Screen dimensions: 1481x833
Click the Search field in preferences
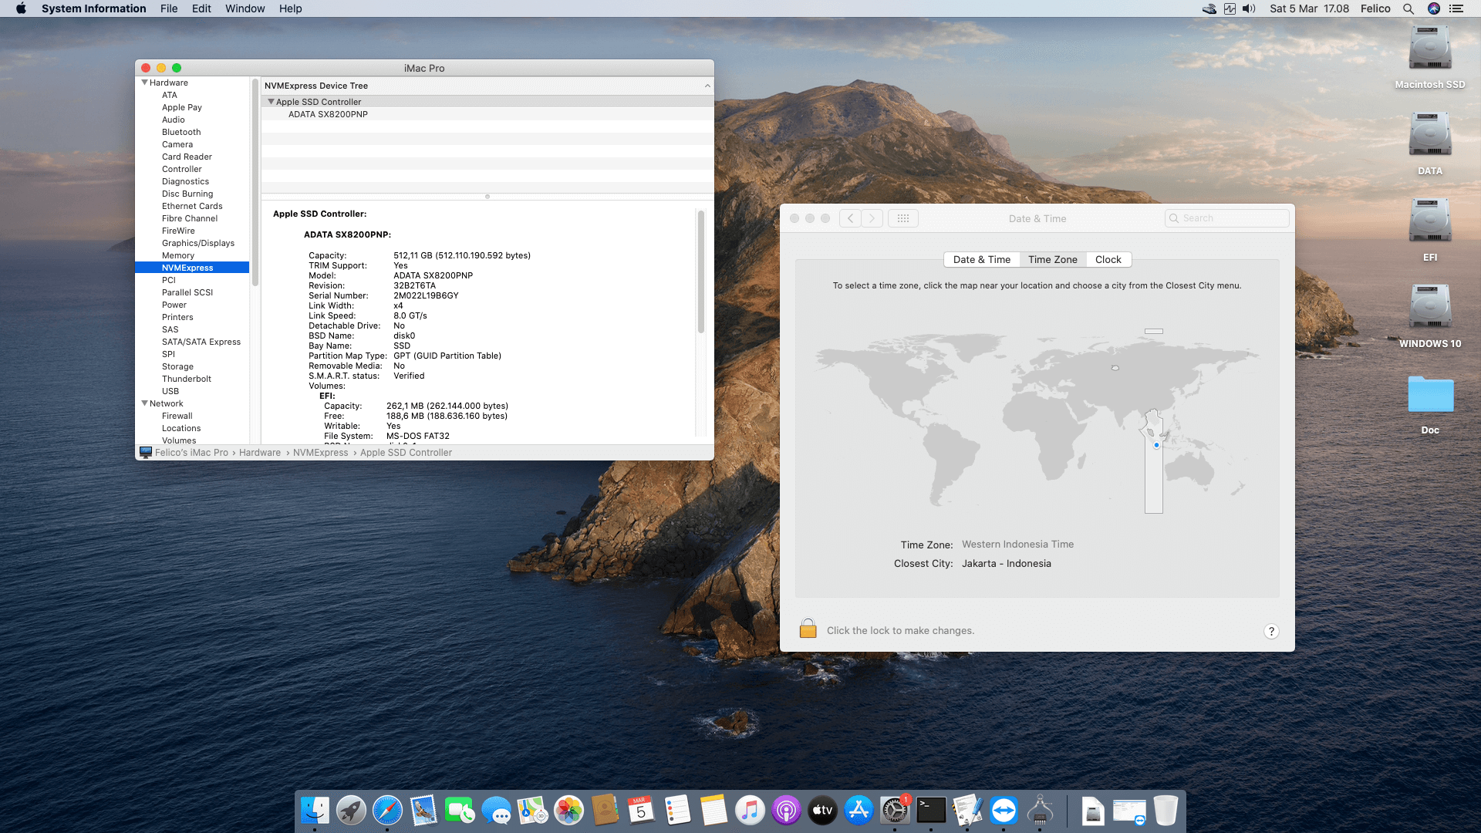(x=1226, y=218)
